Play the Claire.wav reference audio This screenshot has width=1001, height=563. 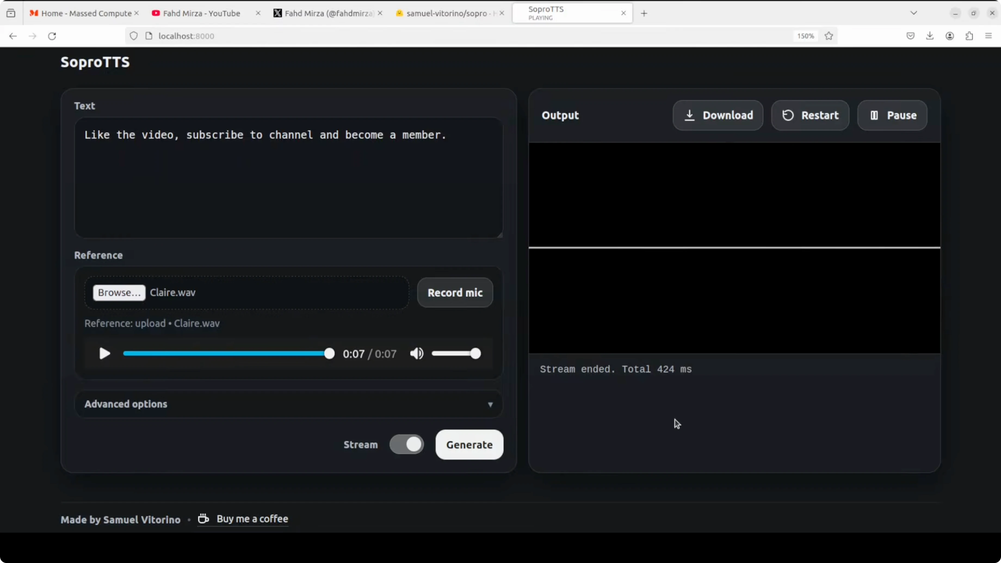104,354
